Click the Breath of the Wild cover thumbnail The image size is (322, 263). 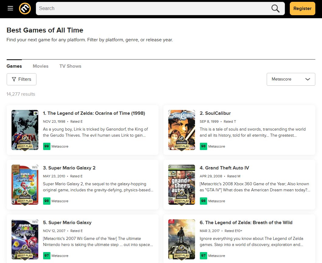tap(182, 239)
